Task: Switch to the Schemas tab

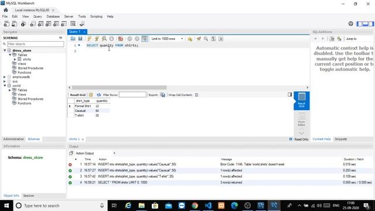Action: (34, 139)
